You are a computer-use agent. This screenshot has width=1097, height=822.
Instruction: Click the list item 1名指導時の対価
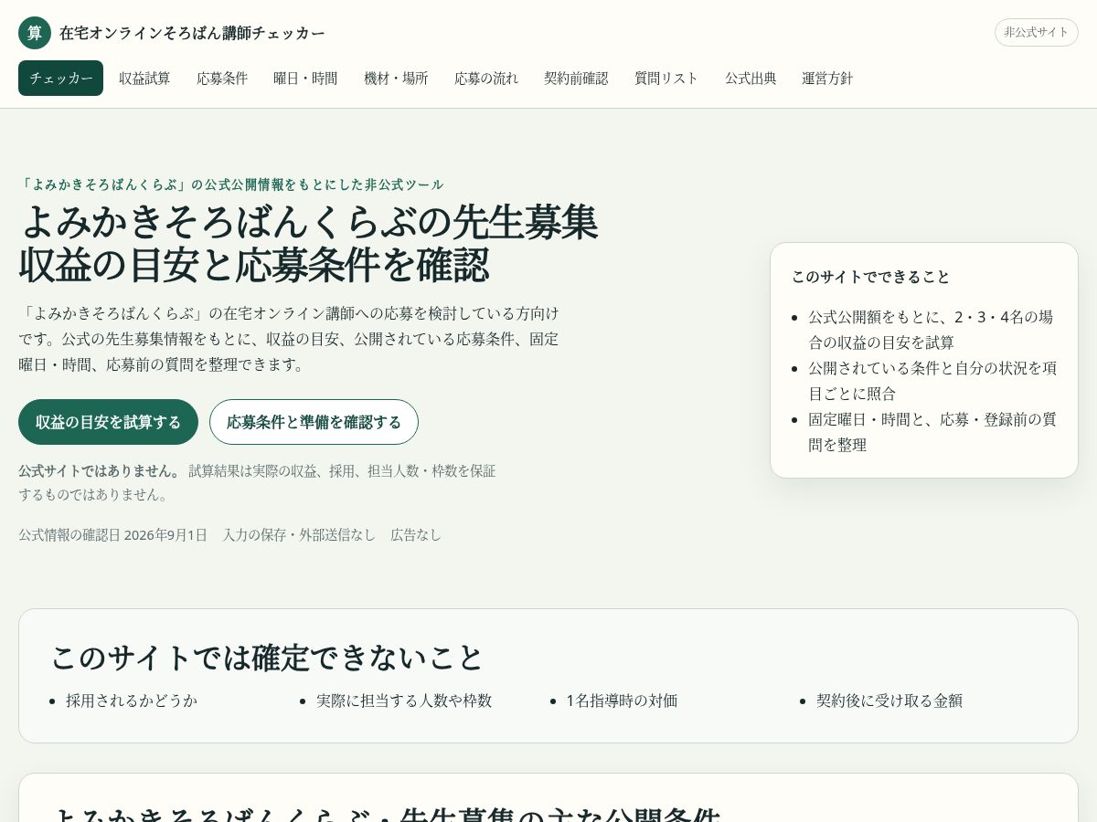pos(622,701)
